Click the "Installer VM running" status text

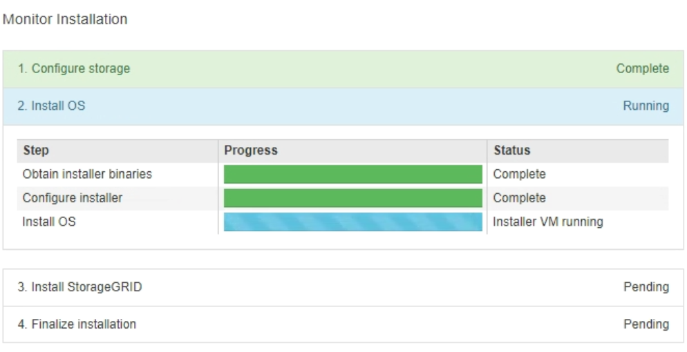(547, 222)
